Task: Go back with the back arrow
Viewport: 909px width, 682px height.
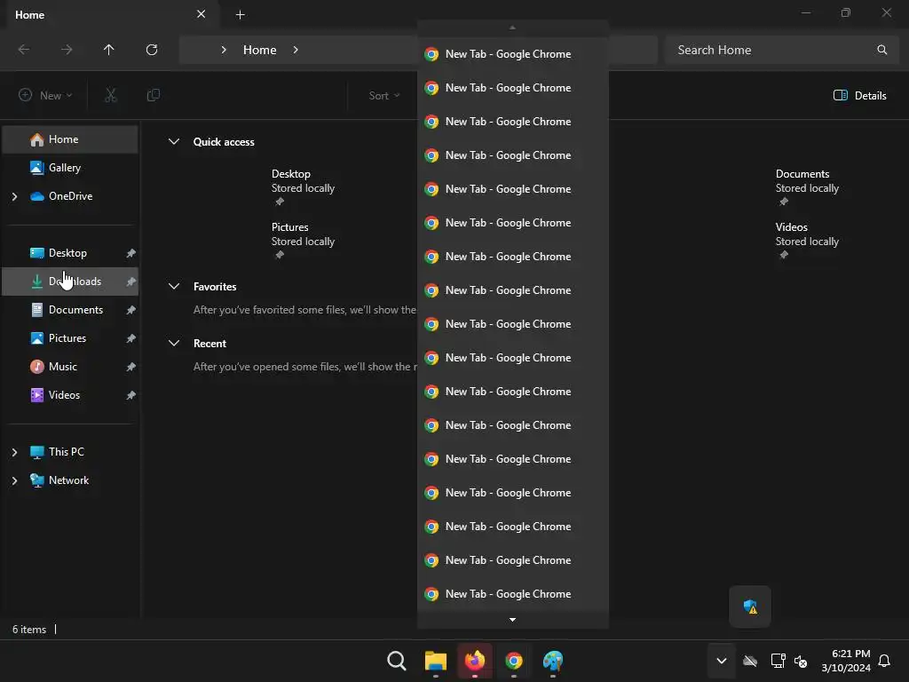Action: [x=24, y=50]
